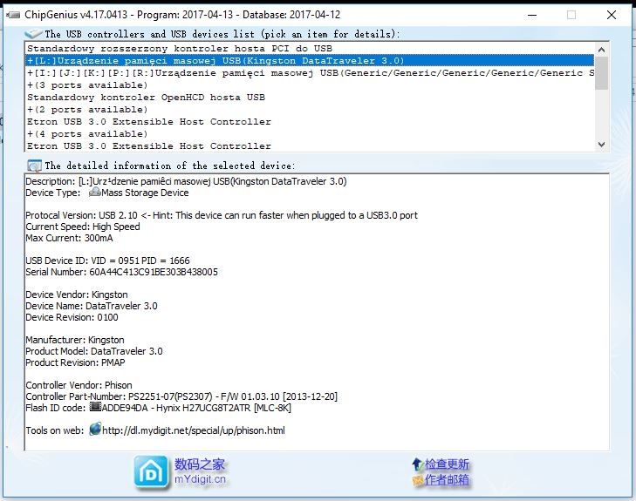Select the last Etron USB 3.0 Host Controller row
636x501 pixels.
310,146
